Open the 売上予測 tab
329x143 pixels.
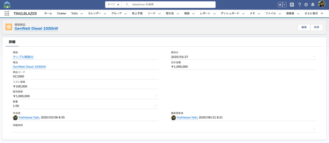click(137, 13)
